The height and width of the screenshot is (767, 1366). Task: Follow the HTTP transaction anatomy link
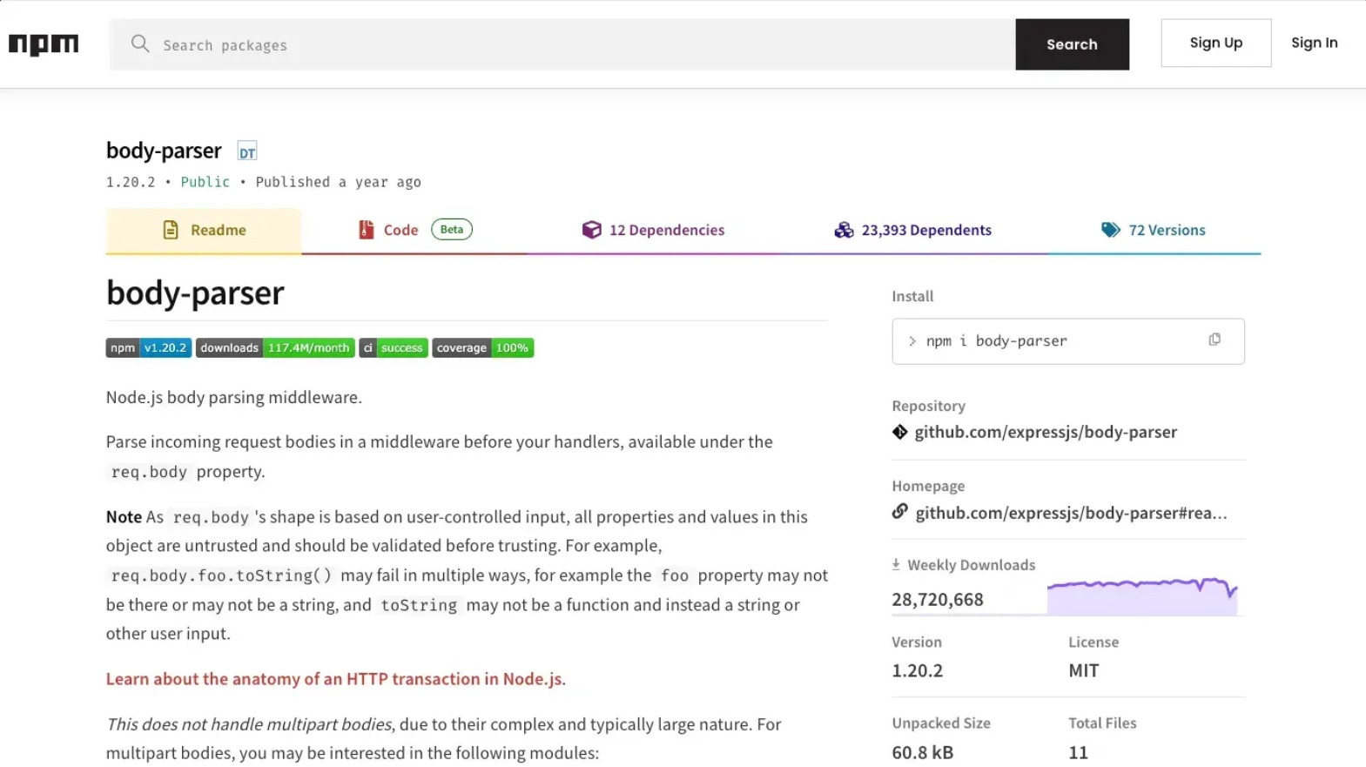(x=336, y=679)
